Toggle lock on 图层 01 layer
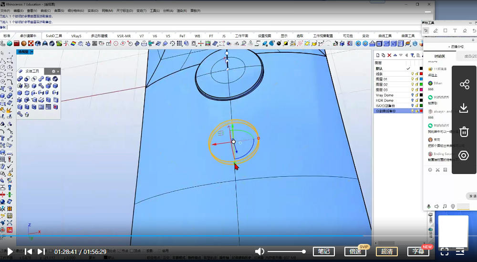Image resolution: width=477 pixels, height=262 pixels. click(x=416, y=79)
